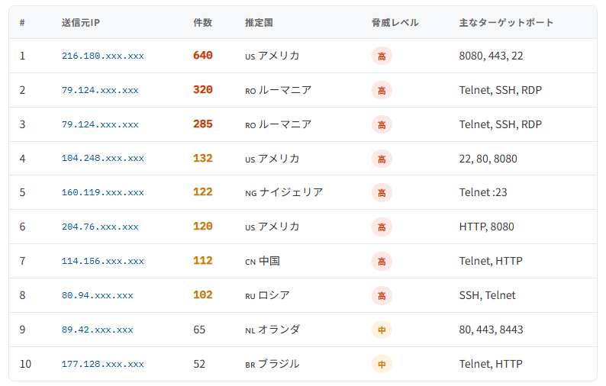Select the 640 count value
606x386 pixels.
click(203, 56)
